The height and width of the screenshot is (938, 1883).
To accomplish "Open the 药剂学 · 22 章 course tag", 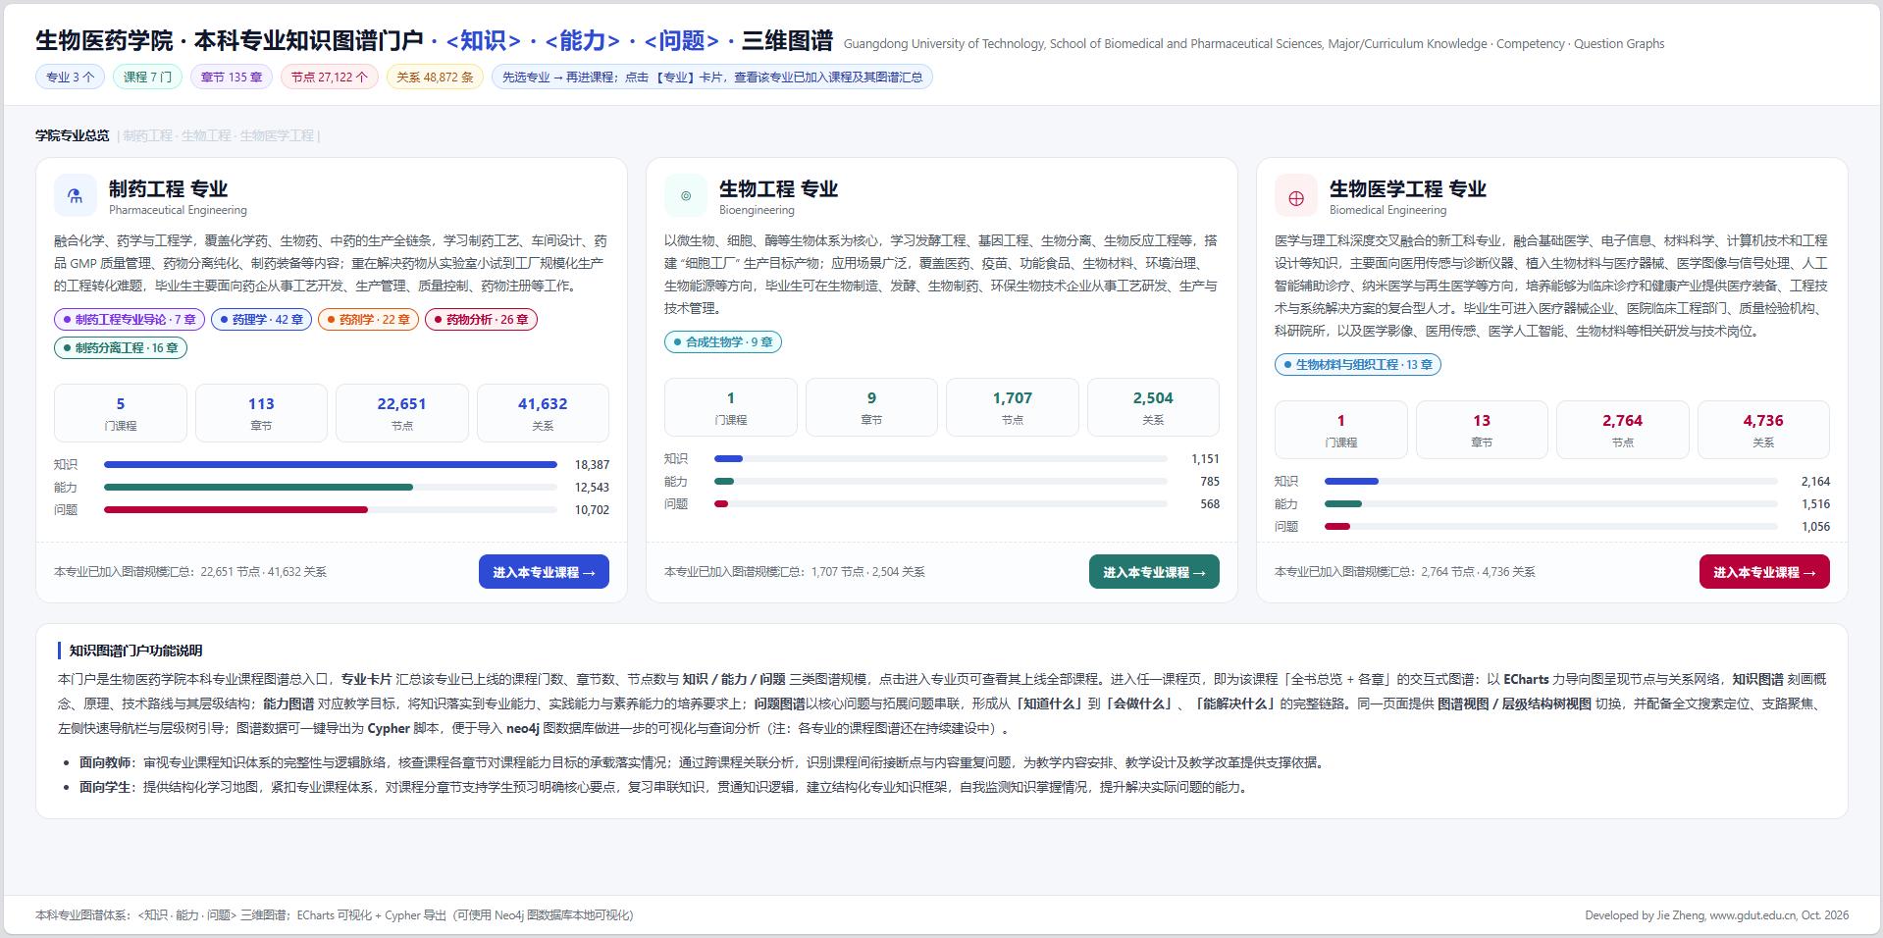I will coord(369,319).
